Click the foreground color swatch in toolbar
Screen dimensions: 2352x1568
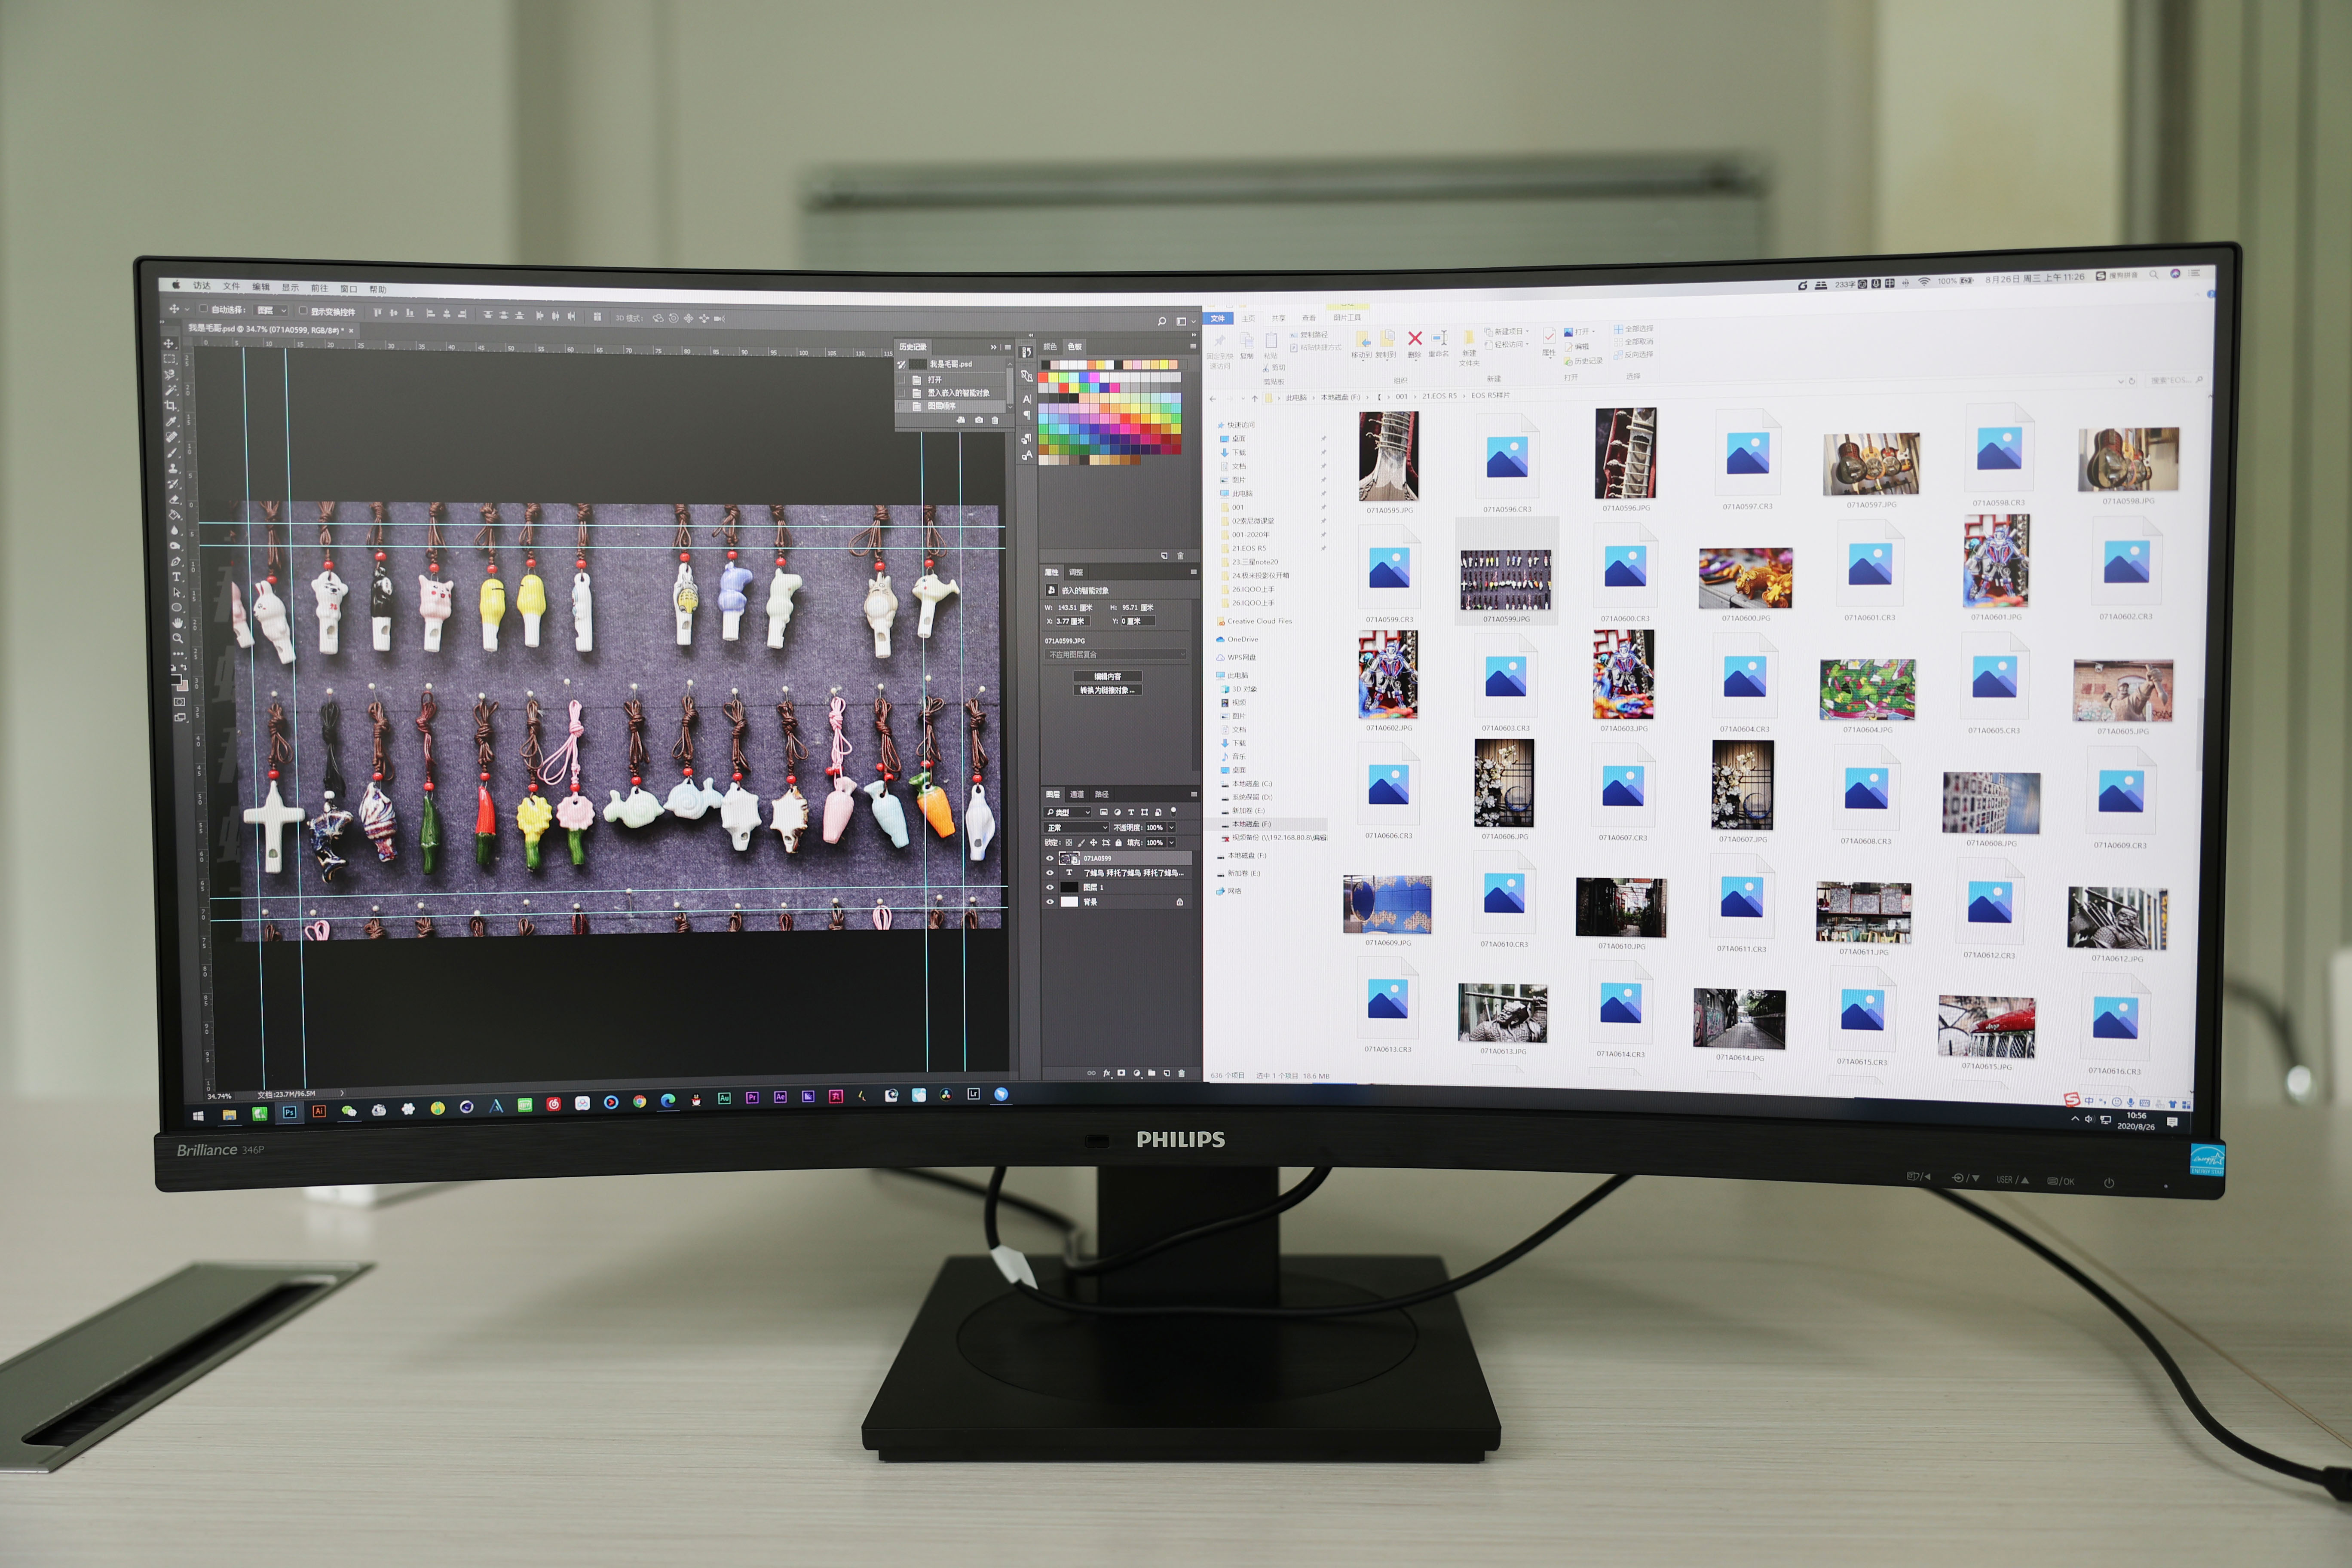tap(177, 680)
